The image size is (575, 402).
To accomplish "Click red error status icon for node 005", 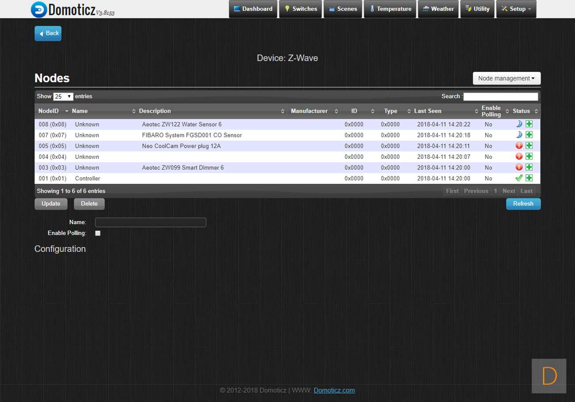I will click(519, 146).
